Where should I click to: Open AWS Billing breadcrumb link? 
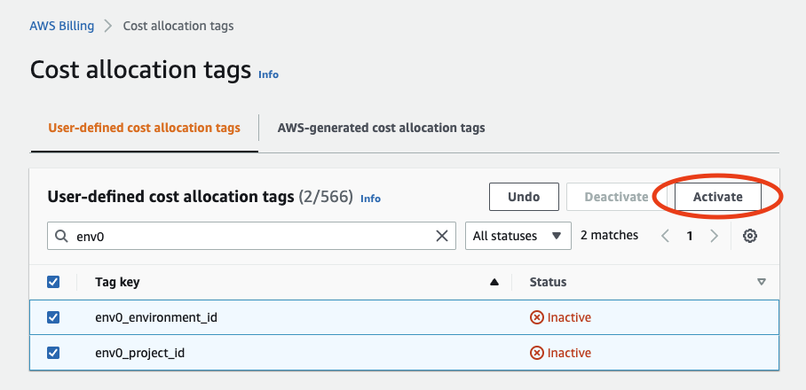pos(62,26)
